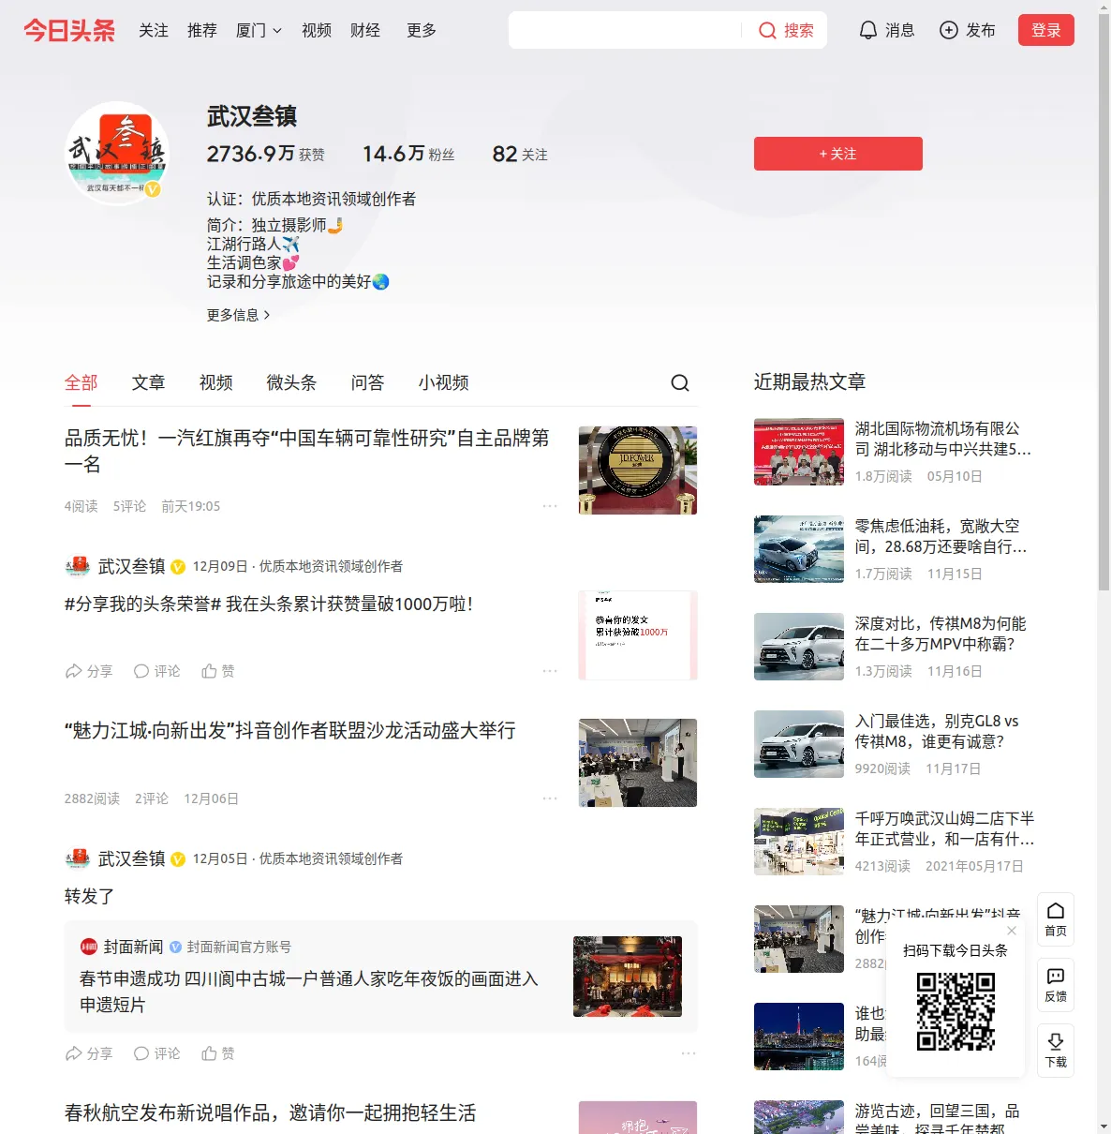Open the 82 关注 following count
Image resolution: width=1111 pixels, height=1134 pixels.
(520, 154)
